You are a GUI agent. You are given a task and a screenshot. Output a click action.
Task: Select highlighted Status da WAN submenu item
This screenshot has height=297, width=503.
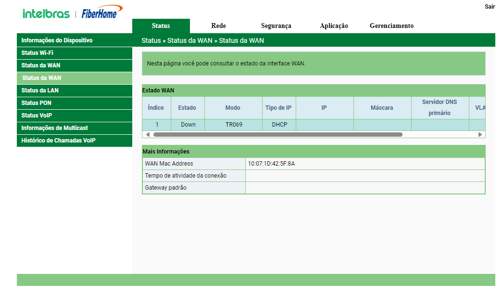coord(75,78)
